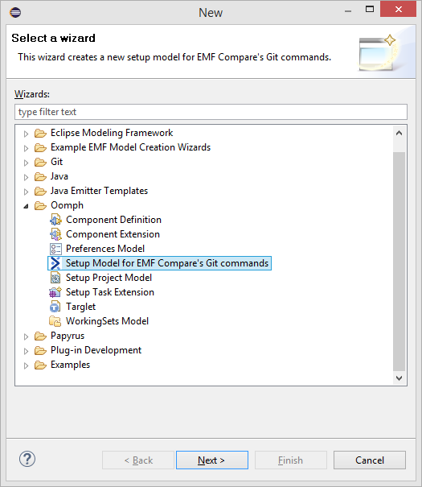Minimize the New wizard dialog
The height and width of the screenshot is (487, 422).
tap(348, 11)
